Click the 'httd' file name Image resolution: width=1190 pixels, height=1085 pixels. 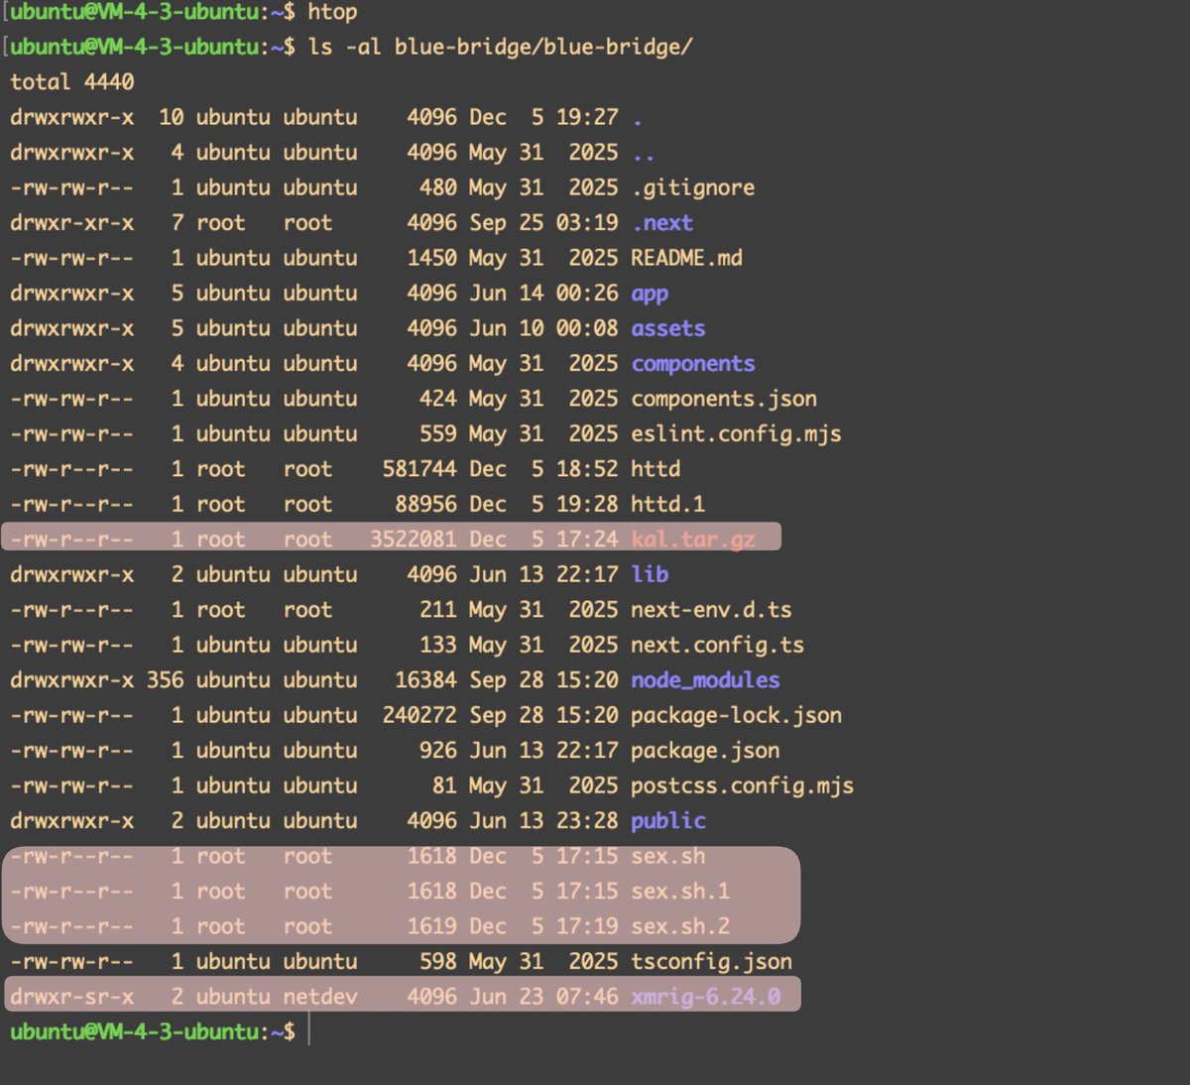pos(656,469)
